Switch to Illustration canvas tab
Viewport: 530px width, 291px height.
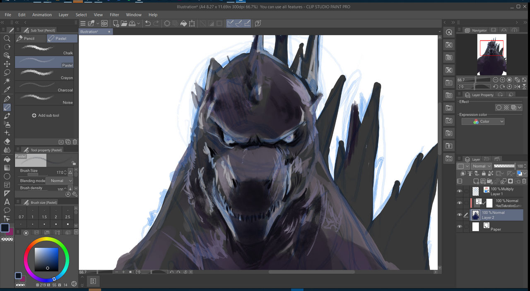pos(95,32)
